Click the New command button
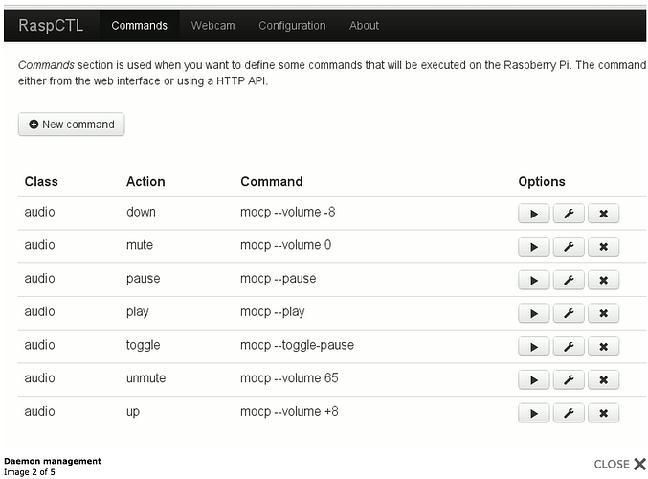Viewport: 648px width, 479px height. pyautogui.click(x=72, y=125)
